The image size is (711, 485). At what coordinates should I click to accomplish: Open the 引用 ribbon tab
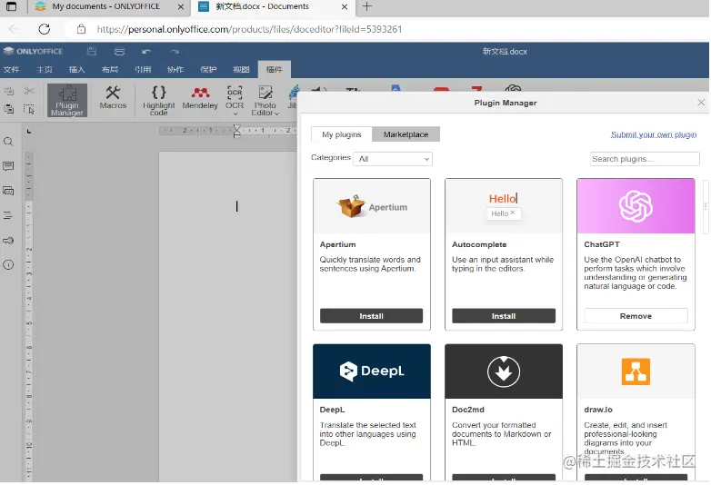click(143, 69)
